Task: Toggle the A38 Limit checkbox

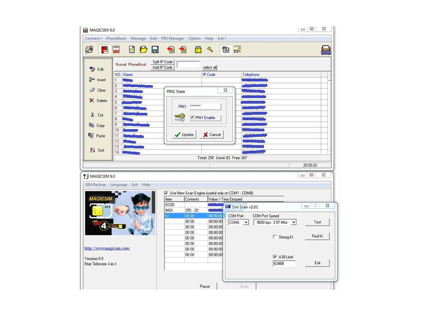Action: click(275, 257)
